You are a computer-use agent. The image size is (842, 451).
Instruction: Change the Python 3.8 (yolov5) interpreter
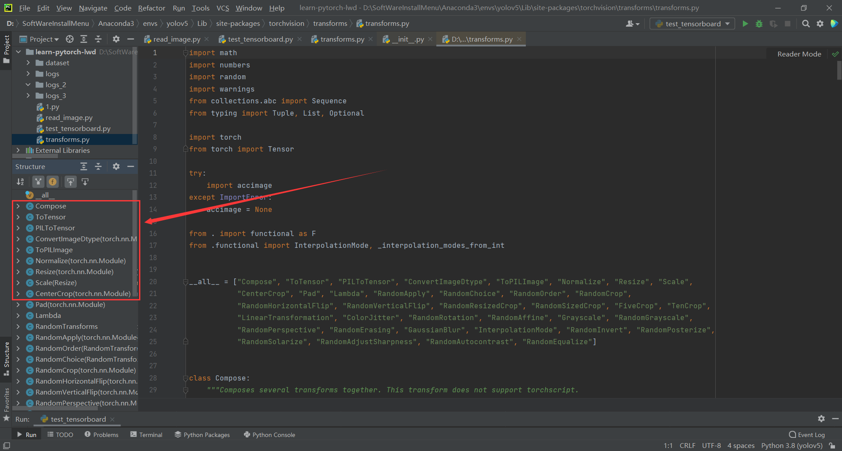click(792, 445)
